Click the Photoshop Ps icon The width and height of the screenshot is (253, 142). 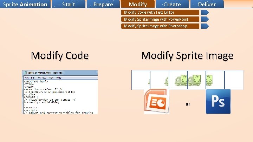click(x=218, y=101)
